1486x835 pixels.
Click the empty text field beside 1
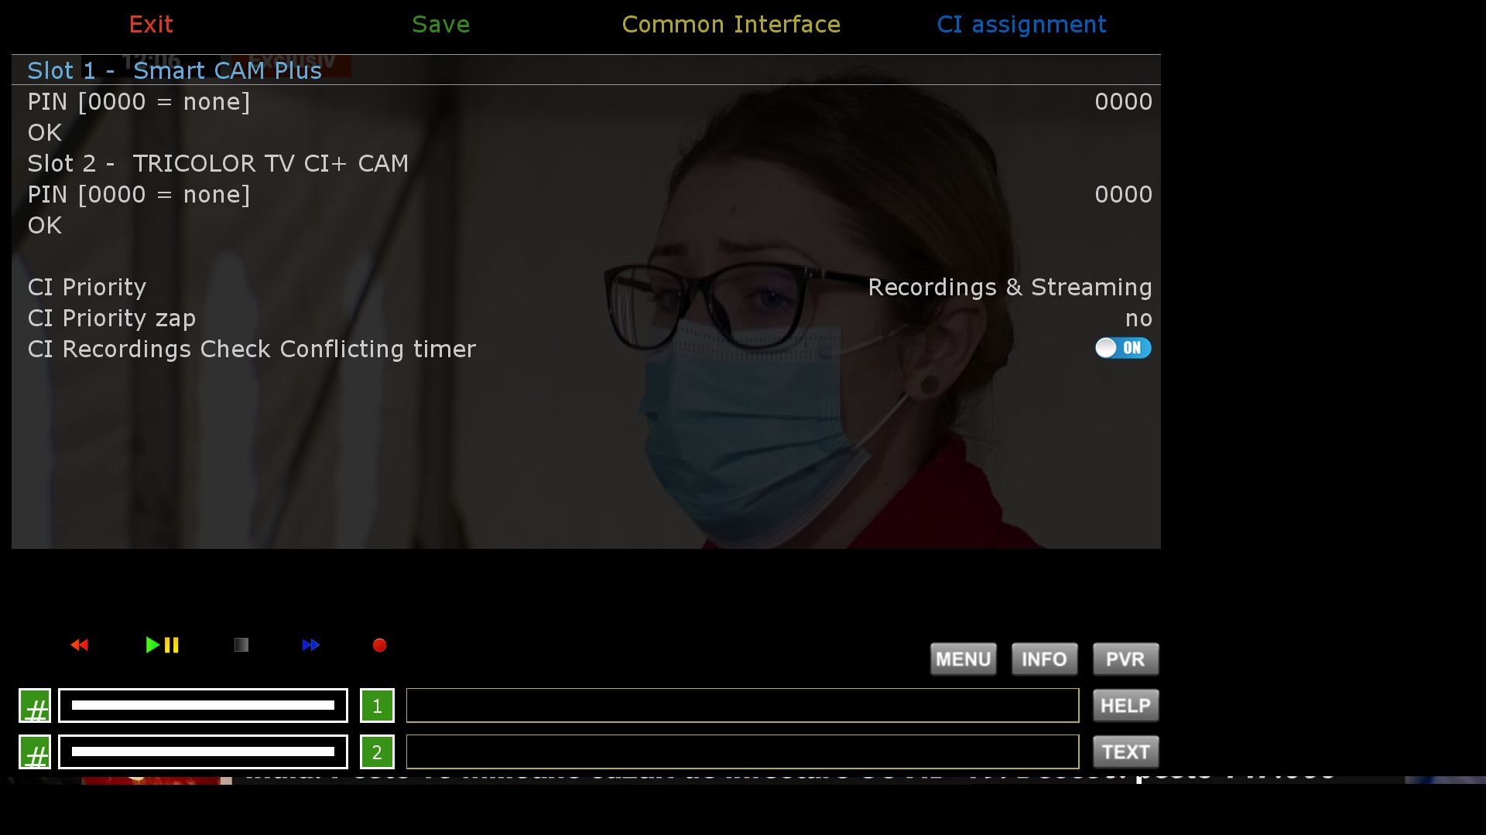(x=742, y=706)
